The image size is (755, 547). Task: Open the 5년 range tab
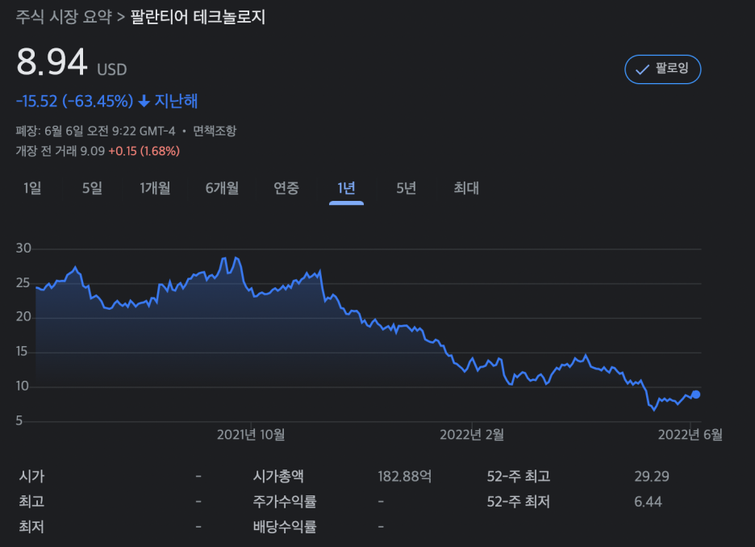click(406, 188)
